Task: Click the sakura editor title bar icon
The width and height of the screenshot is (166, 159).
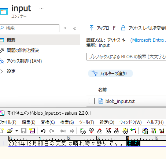Action: tap(2, 113)
